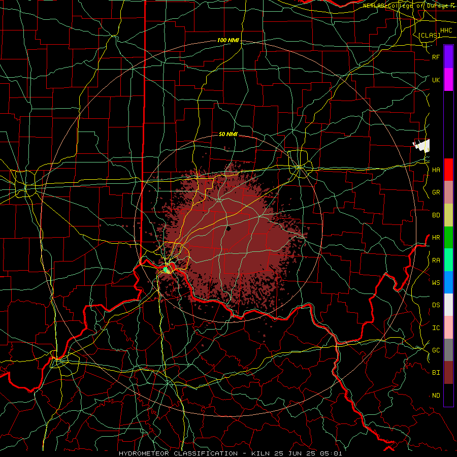Click the RA light green swatch
This screenshot has width=457, height=457.
[448, 260]
